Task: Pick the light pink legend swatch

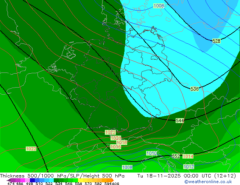Action: 27,180
